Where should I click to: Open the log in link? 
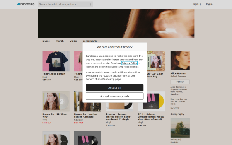(209, 4)
